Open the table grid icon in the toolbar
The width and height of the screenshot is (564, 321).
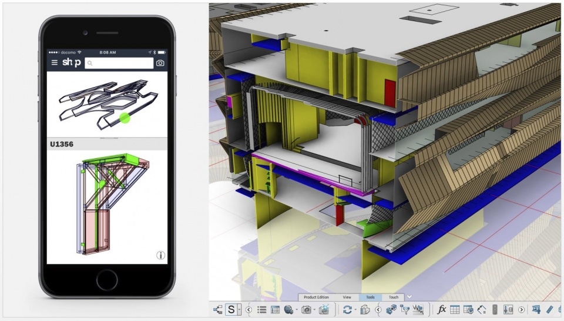click(455, 309)
